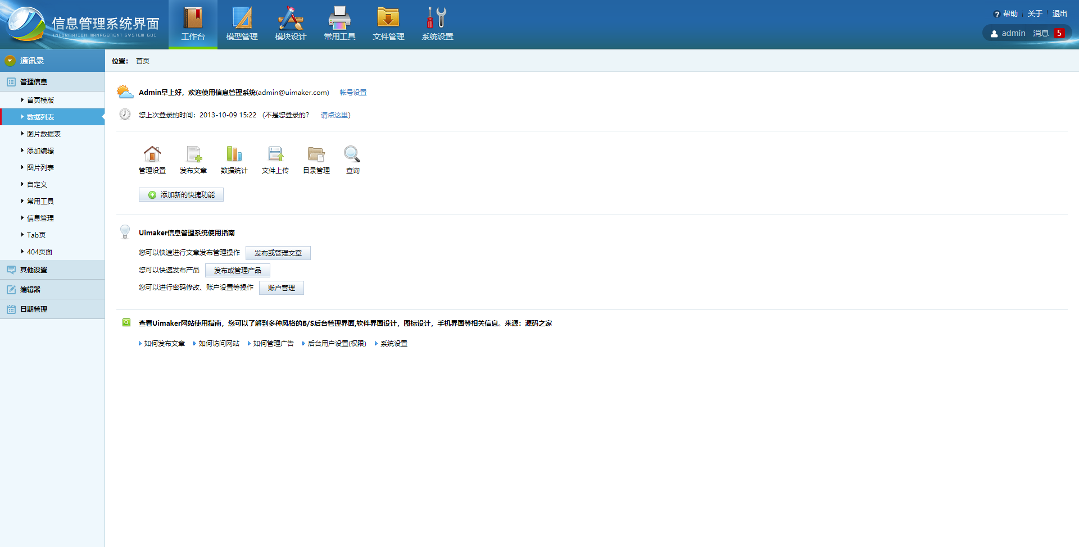Expand the 其他设置 section
Viewport: 1079px width, 547px height.
[x=52, y=270]
